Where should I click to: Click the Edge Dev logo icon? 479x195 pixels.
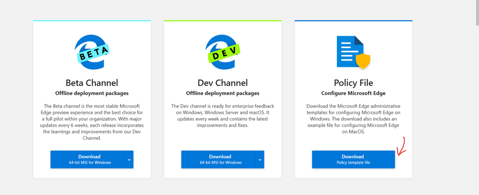[x=222, y=52]
